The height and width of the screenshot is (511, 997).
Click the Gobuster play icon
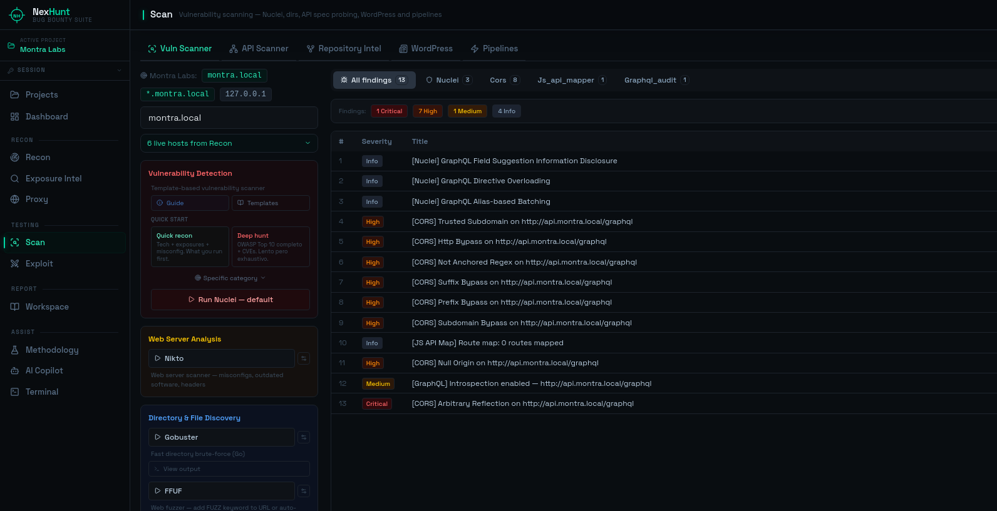coord(158,437)
